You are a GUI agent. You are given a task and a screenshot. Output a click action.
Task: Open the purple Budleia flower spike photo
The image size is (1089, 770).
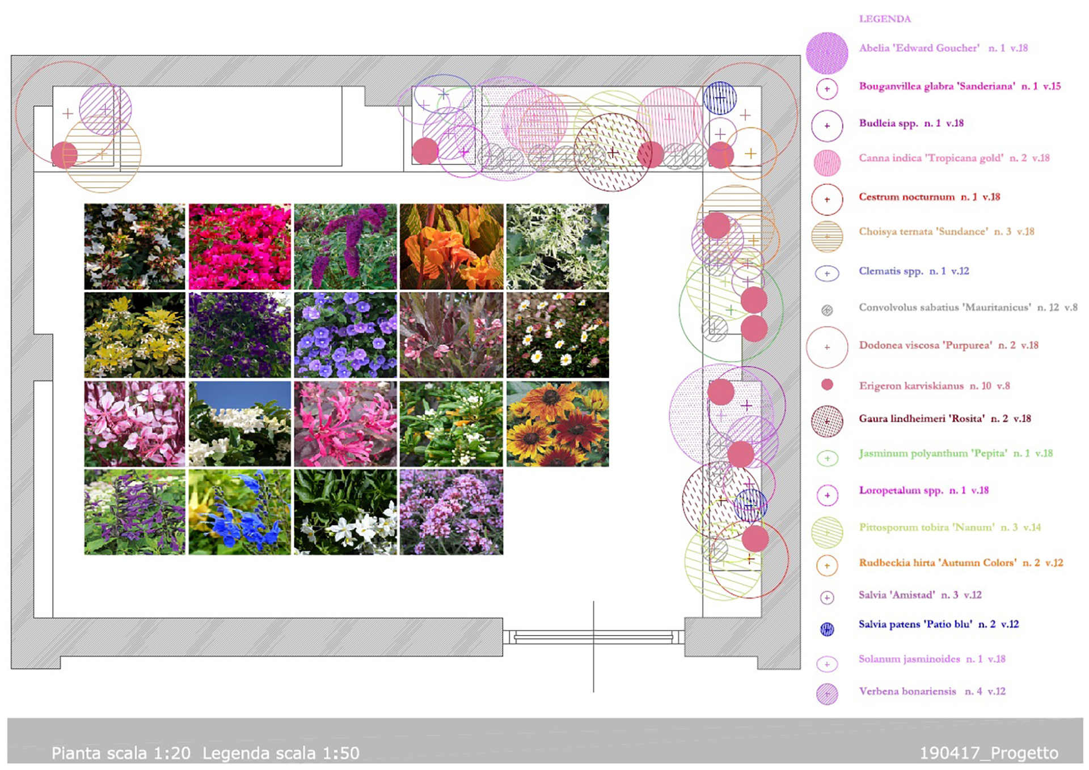click(x=345, y=246)
